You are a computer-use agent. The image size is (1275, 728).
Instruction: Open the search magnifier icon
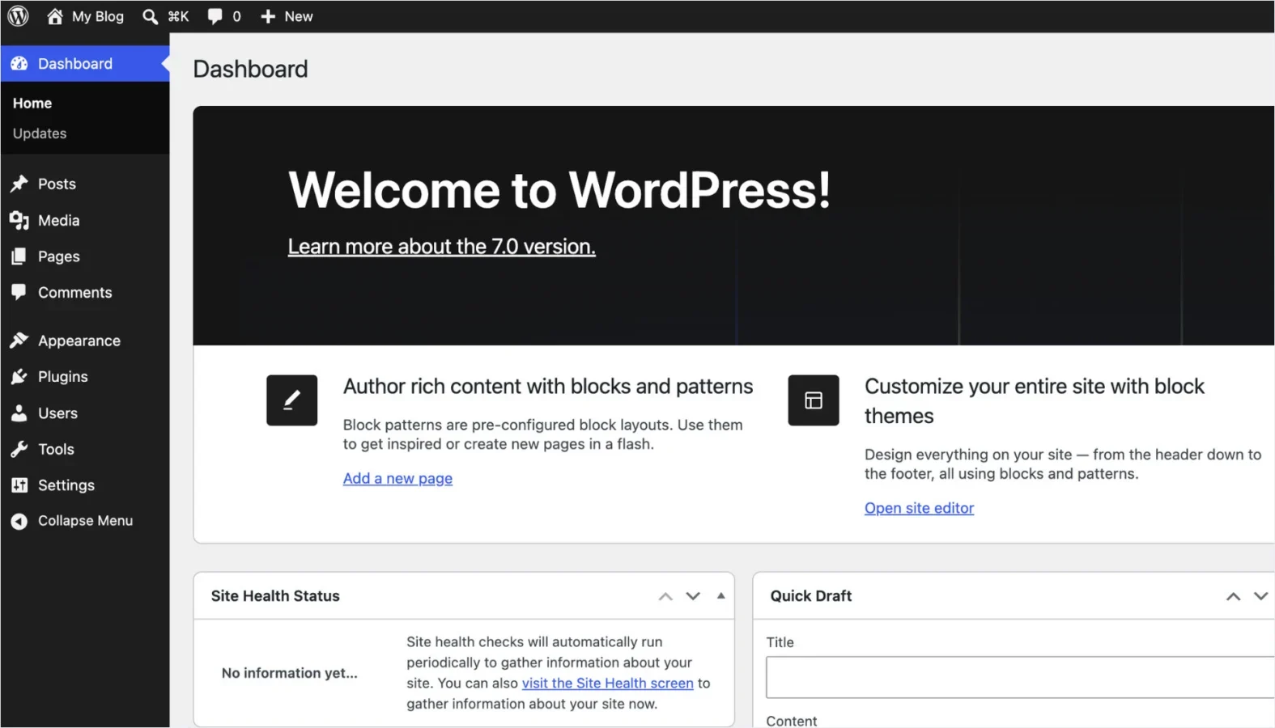150,16
